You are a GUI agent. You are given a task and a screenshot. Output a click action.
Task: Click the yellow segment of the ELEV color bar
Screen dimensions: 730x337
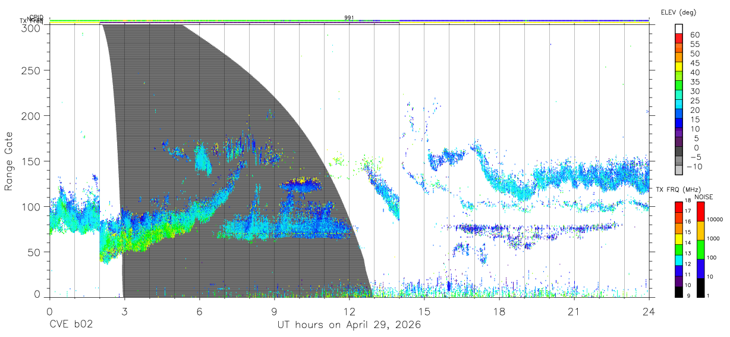679,67
